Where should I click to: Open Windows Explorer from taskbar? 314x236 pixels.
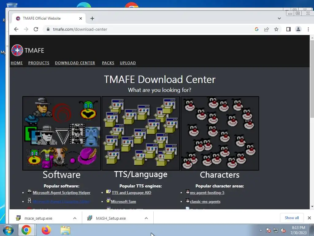pyautogui.click(x=66, y=230)
